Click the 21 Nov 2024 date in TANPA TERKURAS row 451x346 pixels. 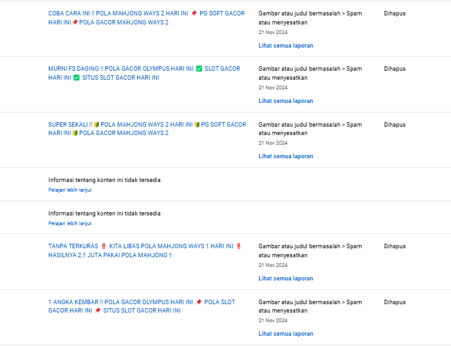[273, 265]
